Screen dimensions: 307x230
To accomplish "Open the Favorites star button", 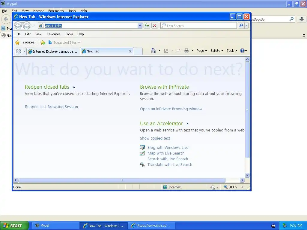I will 25,42.
